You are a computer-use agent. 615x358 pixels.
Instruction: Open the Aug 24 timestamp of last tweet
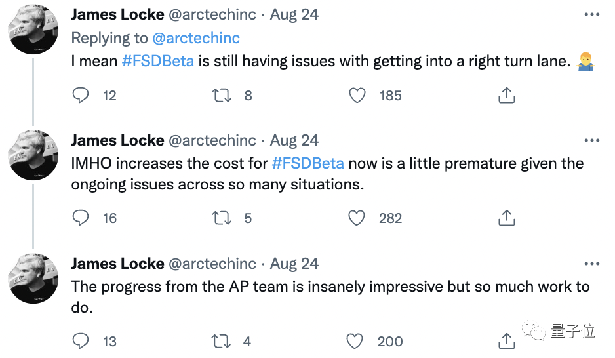click(x=294, y=264)
